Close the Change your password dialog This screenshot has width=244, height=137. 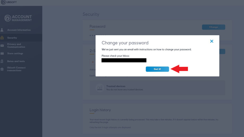[x=212, y=41]
